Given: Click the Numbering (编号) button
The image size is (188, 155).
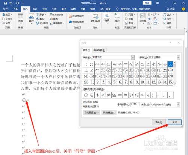Looking at the screenshot, I should tap(167, 23).
